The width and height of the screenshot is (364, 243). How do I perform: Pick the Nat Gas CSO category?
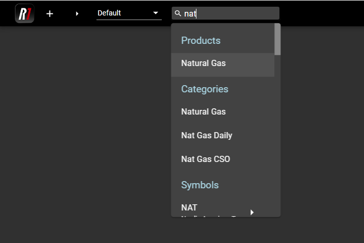(206, 159)
